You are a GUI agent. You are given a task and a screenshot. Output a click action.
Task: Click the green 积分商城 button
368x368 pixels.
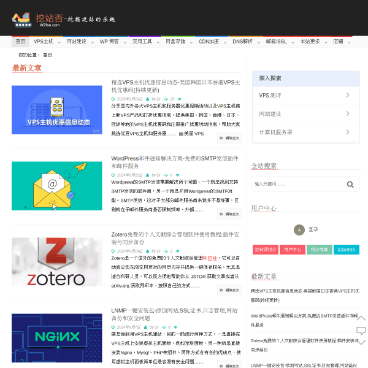click(x=320, y=250)
